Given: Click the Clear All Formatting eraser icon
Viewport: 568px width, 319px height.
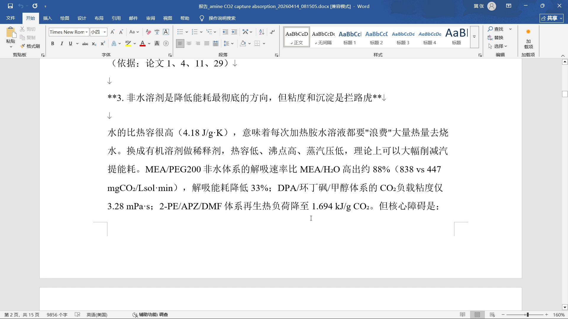Looking at the screenshot, I should point(148,32).
